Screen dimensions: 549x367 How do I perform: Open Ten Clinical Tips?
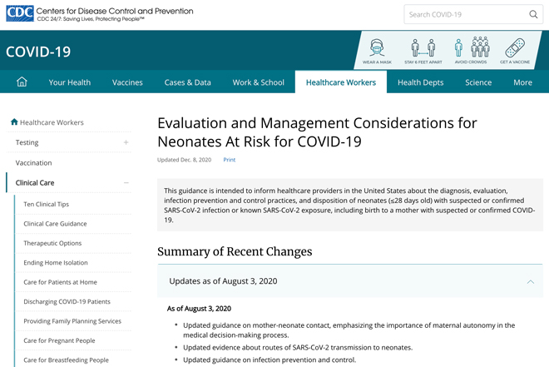pos(47,204)
